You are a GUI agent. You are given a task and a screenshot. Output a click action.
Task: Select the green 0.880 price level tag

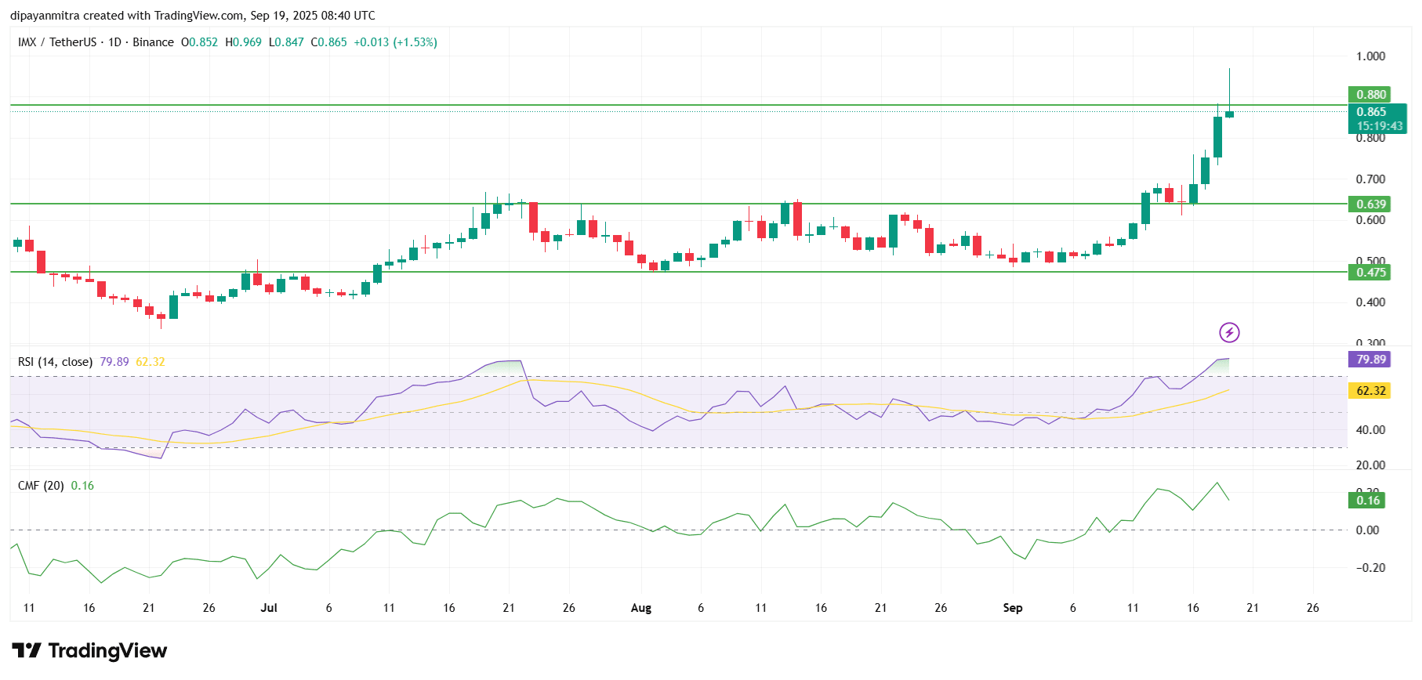1369,95
